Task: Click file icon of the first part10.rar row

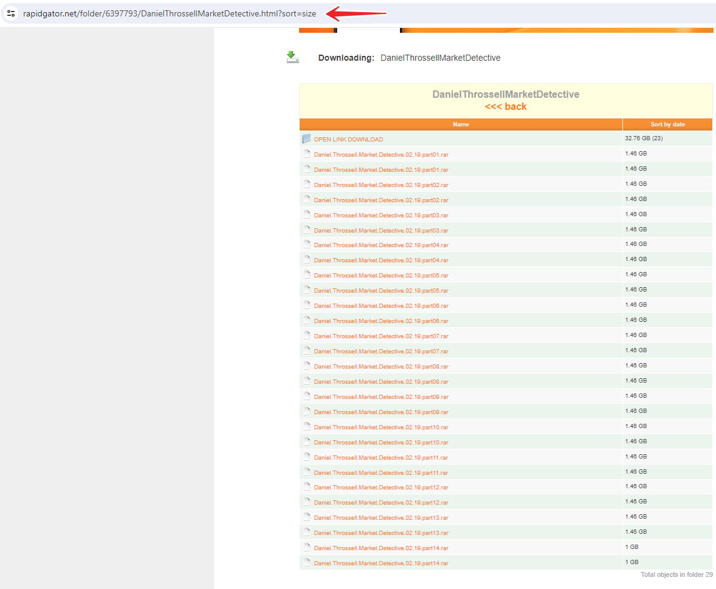Action: 307,426
